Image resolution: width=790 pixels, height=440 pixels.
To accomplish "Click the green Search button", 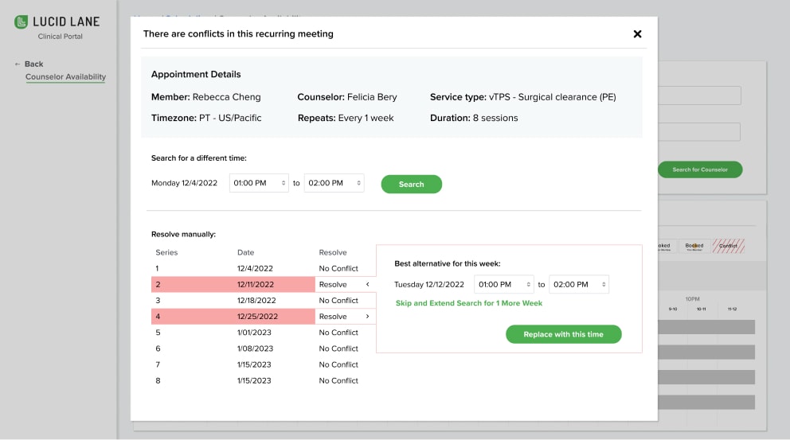I will point(411,184).
